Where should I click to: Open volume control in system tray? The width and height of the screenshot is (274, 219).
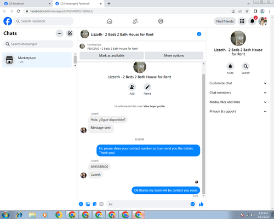[252, 215]
